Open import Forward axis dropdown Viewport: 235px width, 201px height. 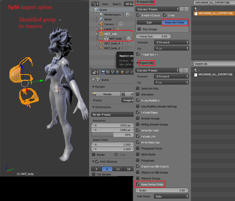pos(171,42)
